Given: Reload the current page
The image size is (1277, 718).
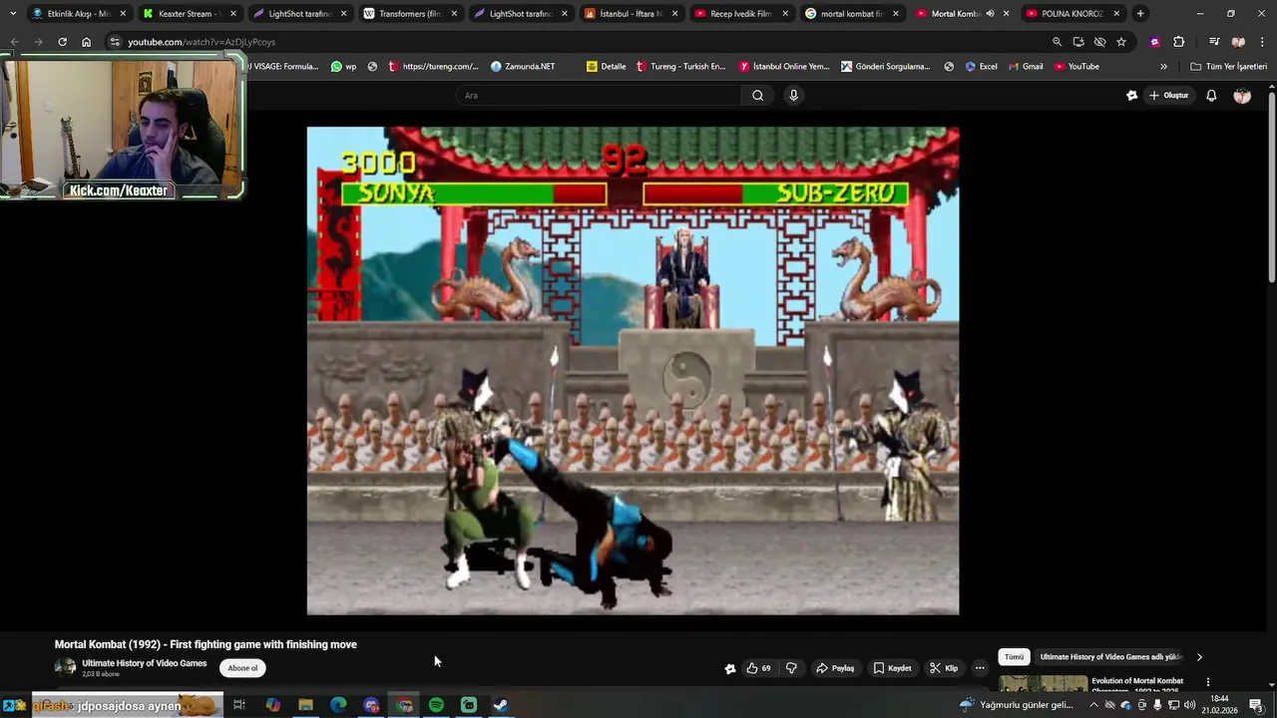Looking at the screenshot, I should [x=62, y=42].
